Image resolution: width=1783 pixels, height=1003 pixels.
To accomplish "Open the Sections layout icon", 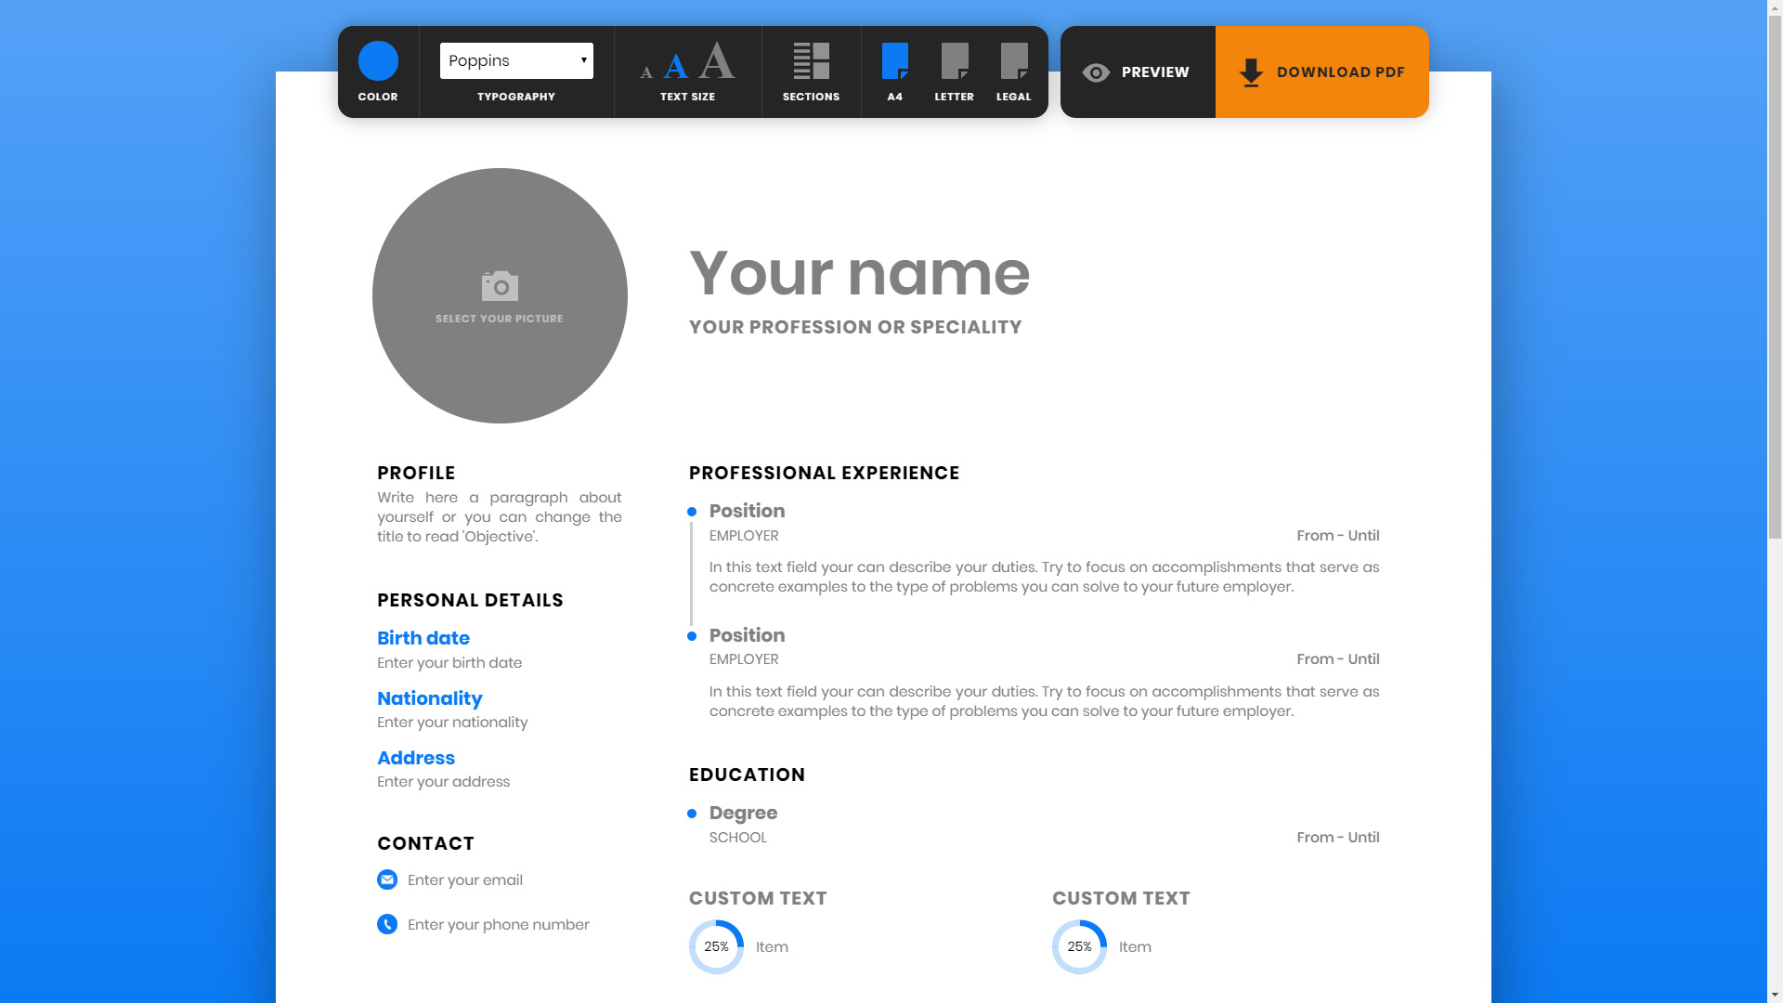I will tap(811, 61).
